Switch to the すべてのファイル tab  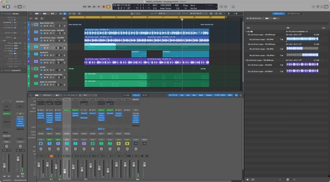(x=293, y=14)
